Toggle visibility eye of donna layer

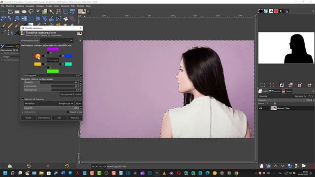pos(260,108)
